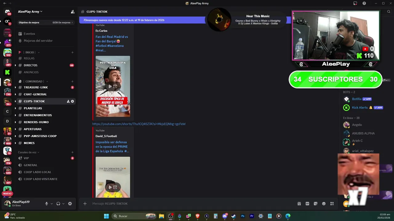The image size is (394, 221).
Task: Click Es Carlos channel name
Action: tap(101, 31)
